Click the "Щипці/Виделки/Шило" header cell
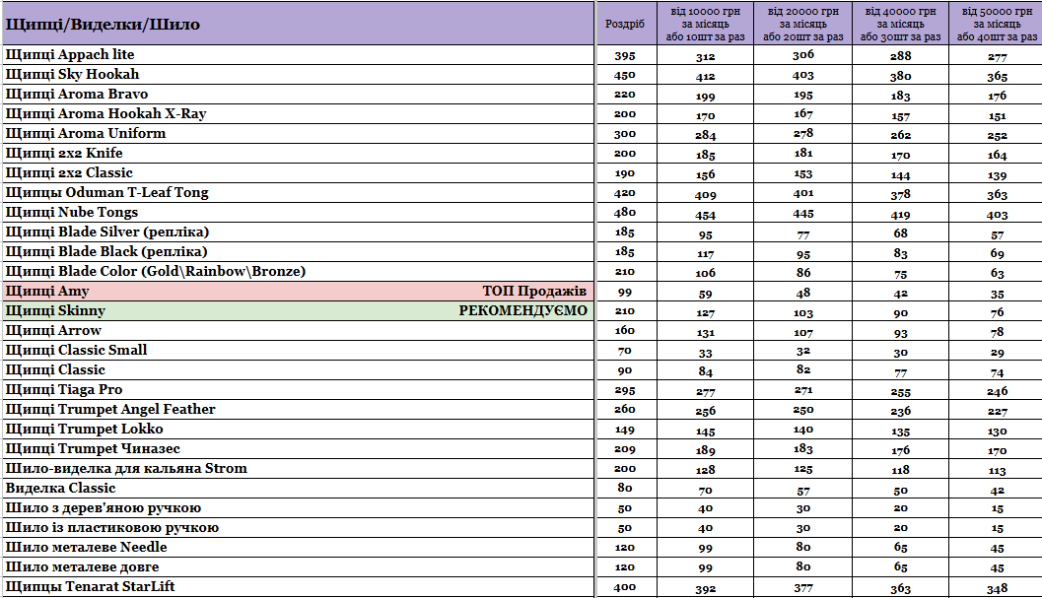This screenshot has height=598, width=1042. click(103, 24)
